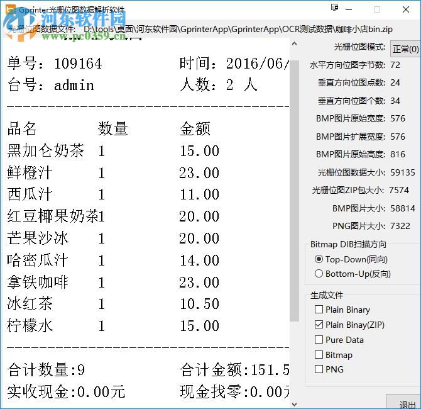Click the 品名 column header in receipt
This screenshot has height=409, width=421.
[x=22, y=128]
